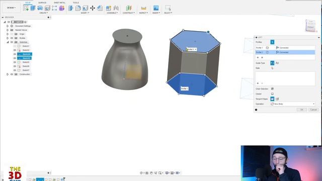322x181 pixels.
Task: Open the Modify dropdown menu
Action: [x=85, y=13]
